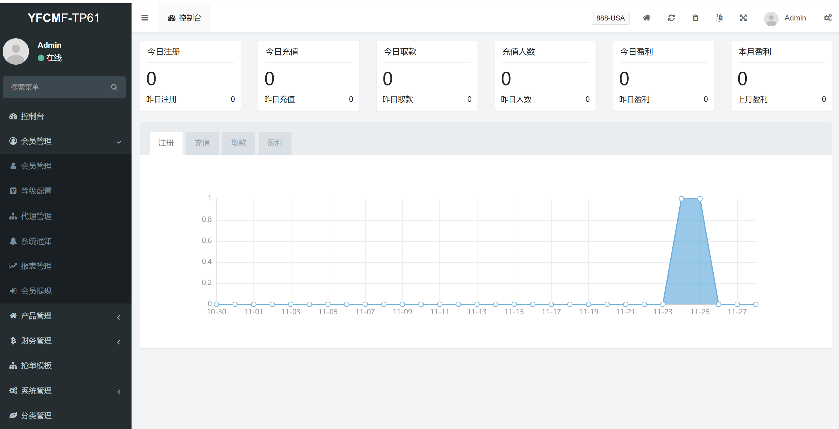Switch to the 充值 chart tab
The width and height of the screenshot is (839, 429).
point(202,143)
